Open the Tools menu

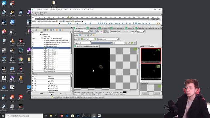[x=42, y=13]
